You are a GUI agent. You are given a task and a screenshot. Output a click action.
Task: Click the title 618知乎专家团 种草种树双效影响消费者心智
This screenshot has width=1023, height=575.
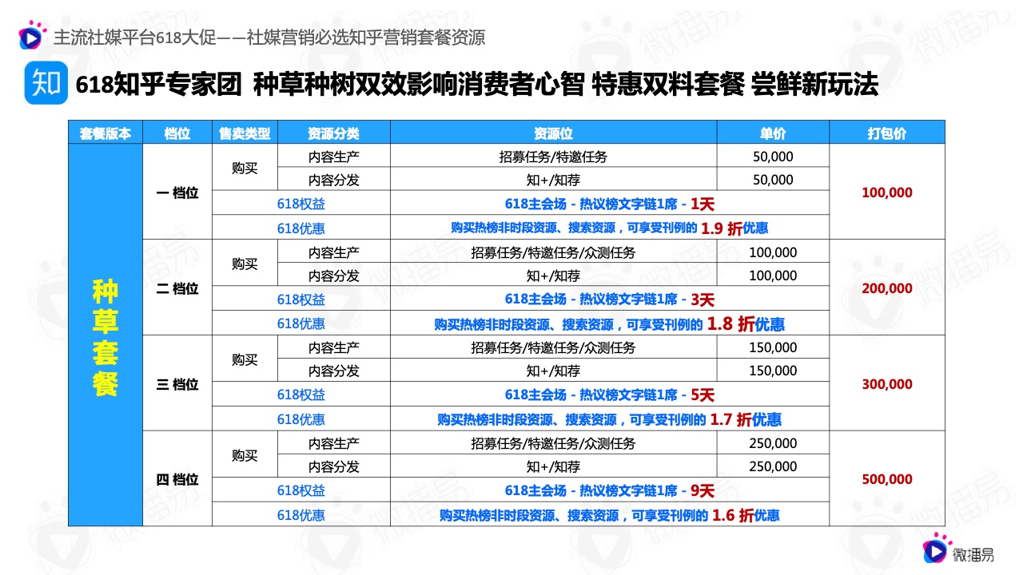click(x=330, y=85)
